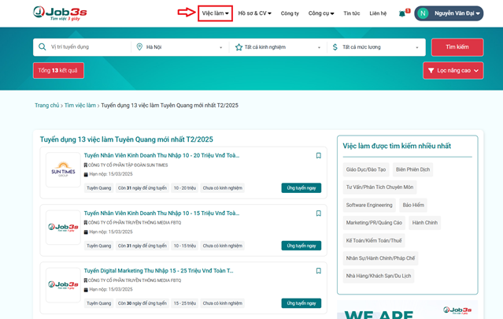Open the notification bell icon

(x=402, y=13)
